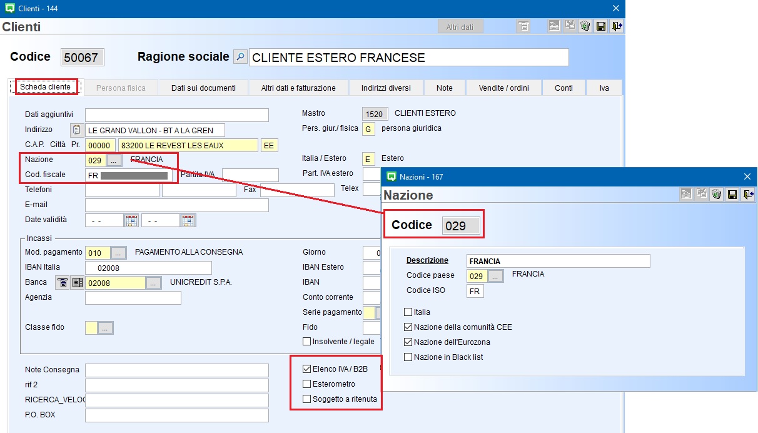This screenshot has width=758, height=433.
Task: Click the Nazioni window title bar app icon
Action: pyautogui.click(x=392, y=176)
